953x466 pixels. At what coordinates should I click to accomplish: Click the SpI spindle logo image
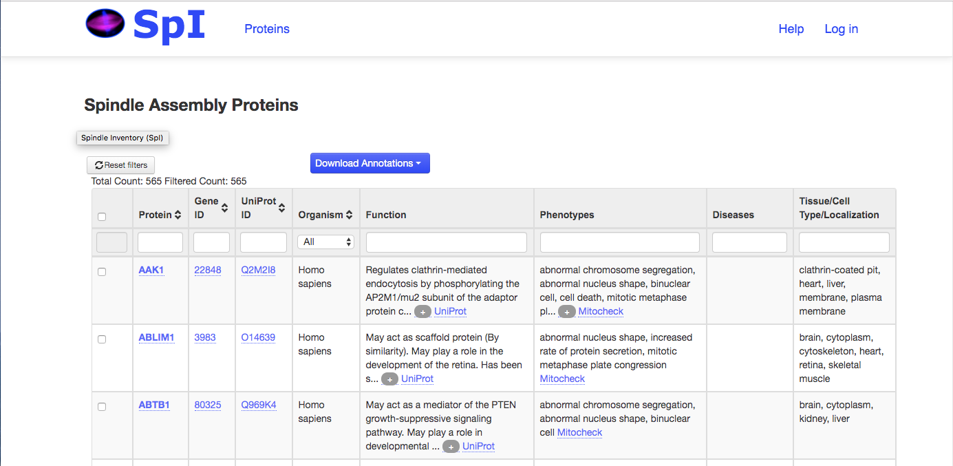(x=105, y=23)
